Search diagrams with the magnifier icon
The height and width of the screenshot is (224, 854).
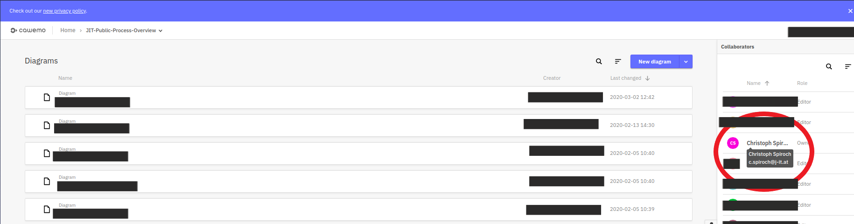(x=599, y=62)
